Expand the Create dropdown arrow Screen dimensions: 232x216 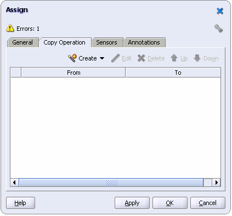click(x=102, y=58)
